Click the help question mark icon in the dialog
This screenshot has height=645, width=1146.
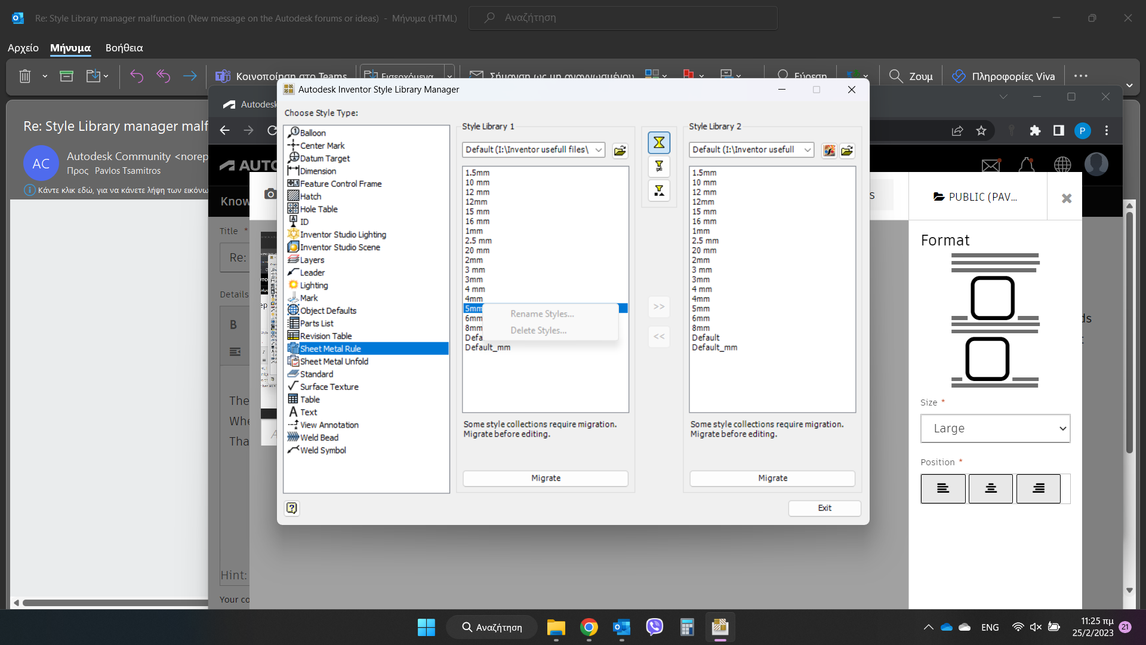click(x=292, y=508)
